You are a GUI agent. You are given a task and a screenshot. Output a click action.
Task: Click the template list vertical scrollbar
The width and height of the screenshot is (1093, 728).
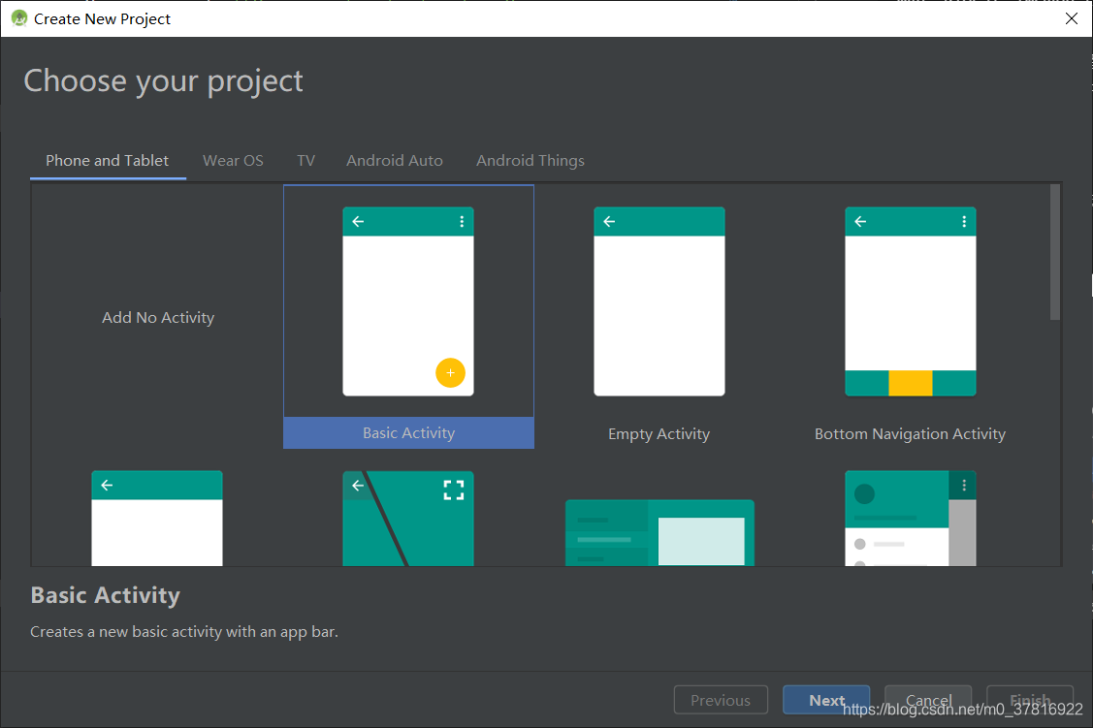point(1054,252)
